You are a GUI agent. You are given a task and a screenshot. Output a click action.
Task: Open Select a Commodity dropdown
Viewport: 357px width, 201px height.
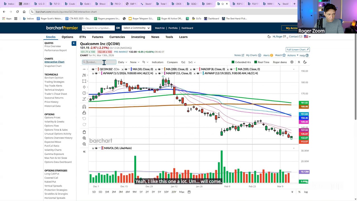(136, 28)
